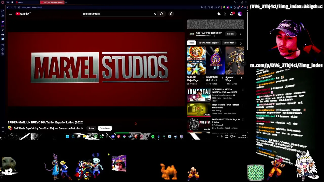
Task: Open options for the sponsored gacha ad
Action: pyautogui.click(x=240, y=34)
